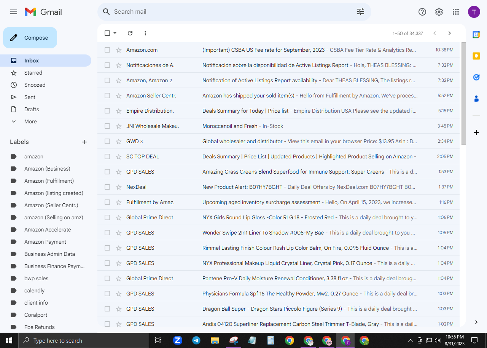This screenshot has height=348, width=487.
Task: Star the Amazon.com CSBA email
Action: point(119,50)
